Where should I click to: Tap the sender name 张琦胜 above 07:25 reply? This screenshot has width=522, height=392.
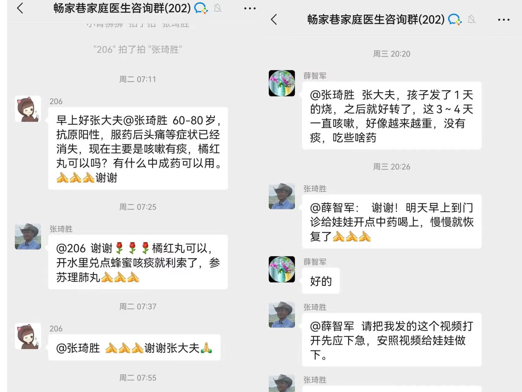point(61,229)
